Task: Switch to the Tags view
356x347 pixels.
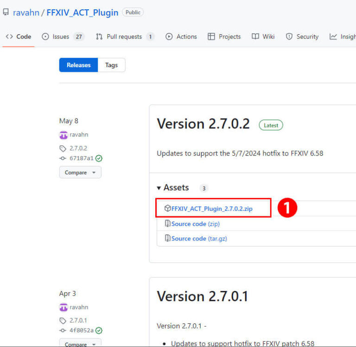Action: pyautogui.click(x=111, y=65)
